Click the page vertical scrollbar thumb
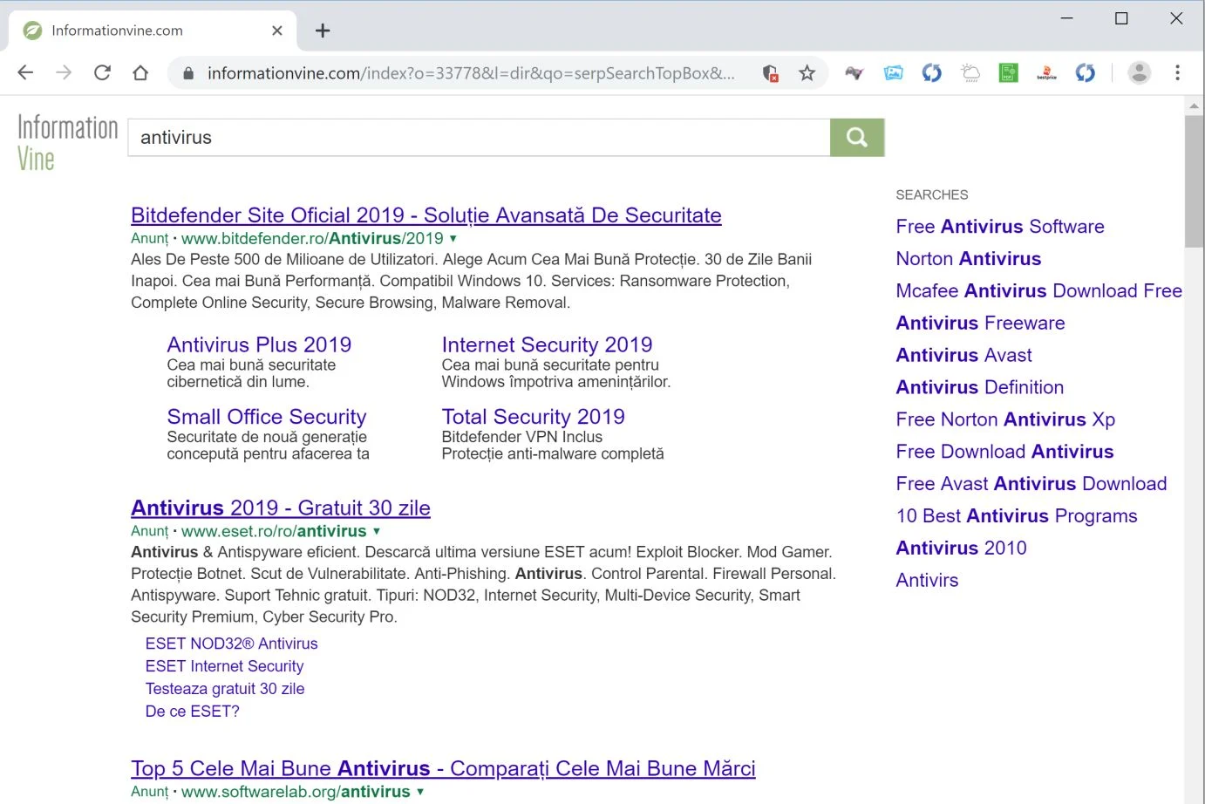 (1194, 181)
